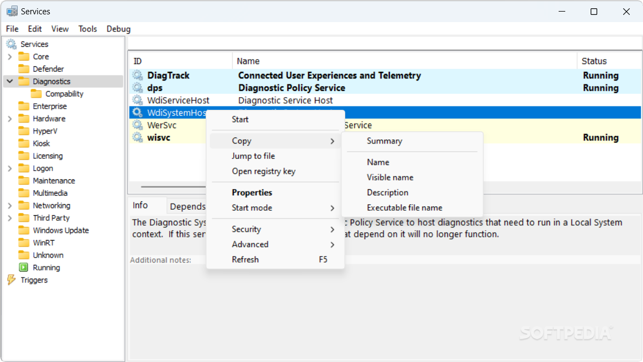Click the Windows Update folder icon
This screenshot has width=643, height=362.
point(24,230)
